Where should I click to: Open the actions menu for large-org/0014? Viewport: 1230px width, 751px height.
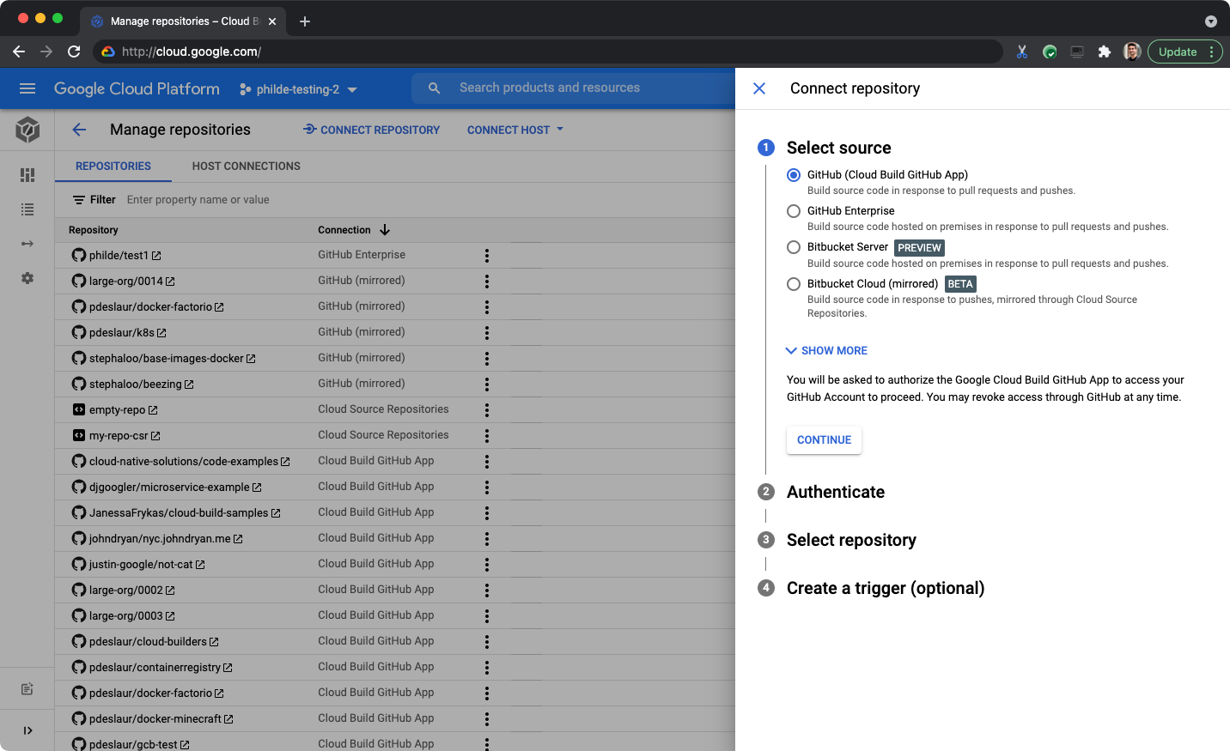tap(487, 282)
